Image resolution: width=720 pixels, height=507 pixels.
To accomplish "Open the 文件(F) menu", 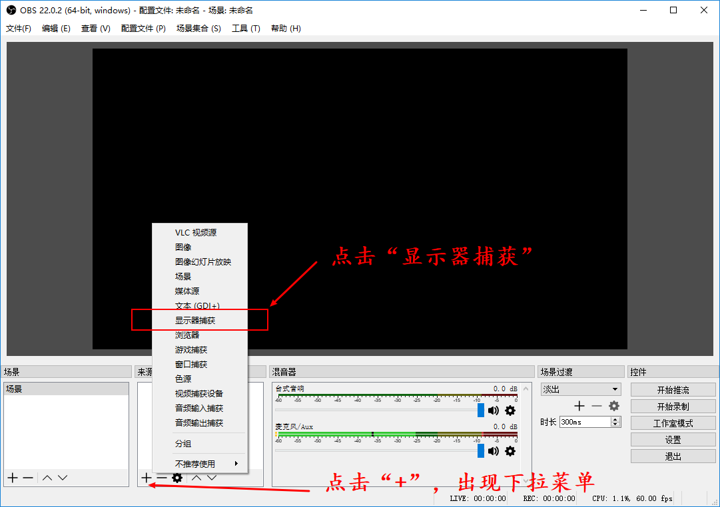I will (x=19, y=29).
